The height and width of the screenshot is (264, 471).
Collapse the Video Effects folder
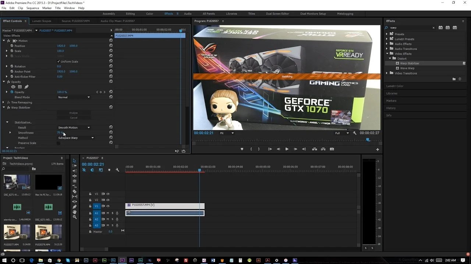click(x=387, y=54)
